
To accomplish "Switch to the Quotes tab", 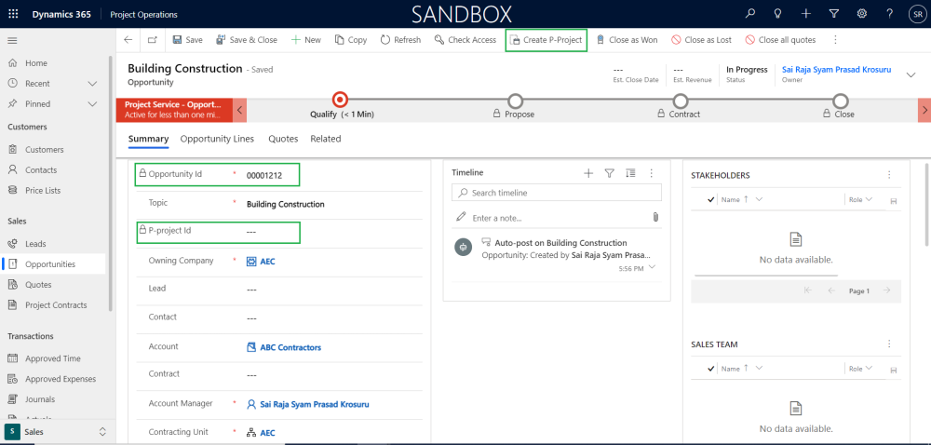I will (283, 139).
